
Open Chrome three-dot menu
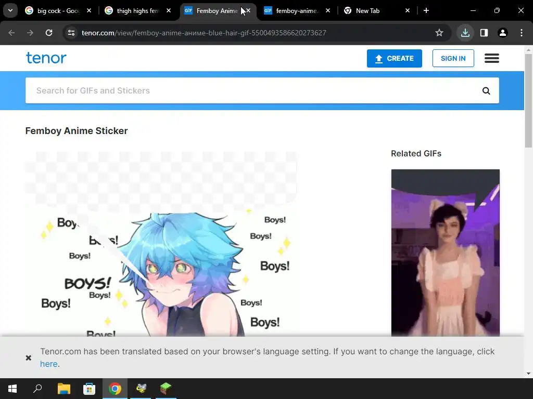click(x=522, y=33)
